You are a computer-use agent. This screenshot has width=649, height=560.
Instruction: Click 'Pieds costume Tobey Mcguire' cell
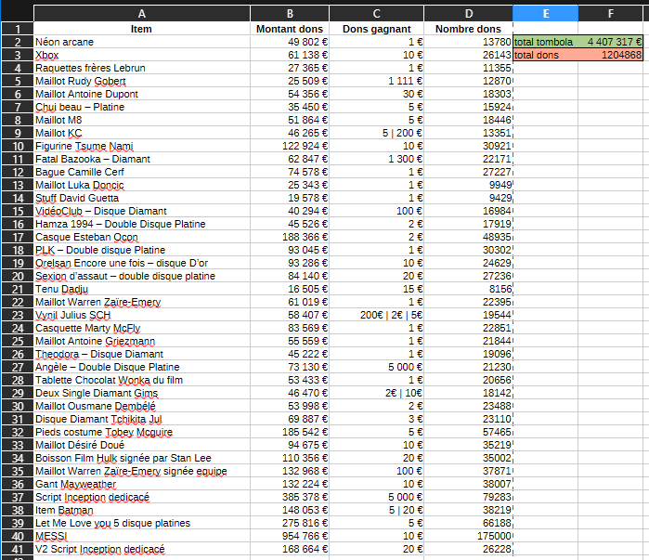[x=141, y=432]
